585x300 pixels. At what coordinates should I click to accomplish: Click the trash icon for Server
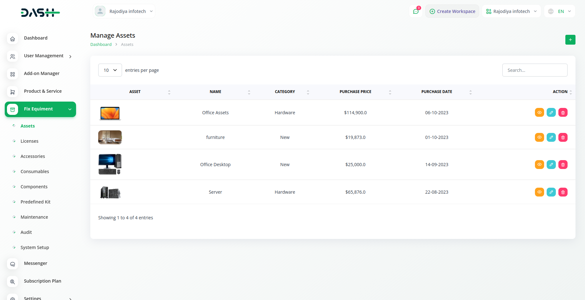[x=563, y=192]
